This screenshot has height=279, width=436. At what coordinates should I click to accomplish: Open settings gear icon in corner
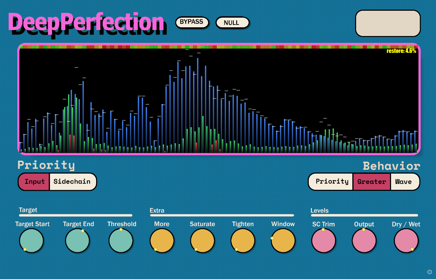tap(429, 272)
